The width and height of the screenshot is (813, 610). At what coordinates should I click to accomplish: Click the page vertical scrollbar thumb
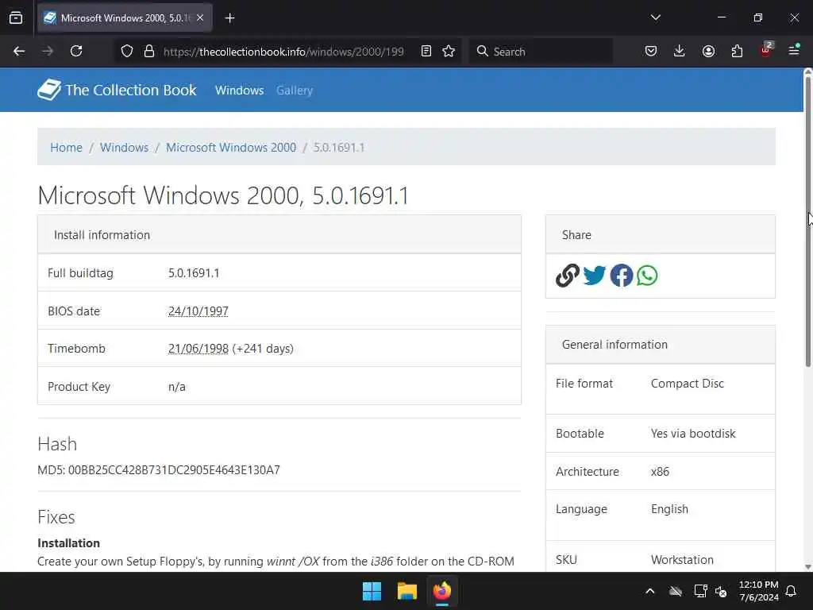(807, 221)
